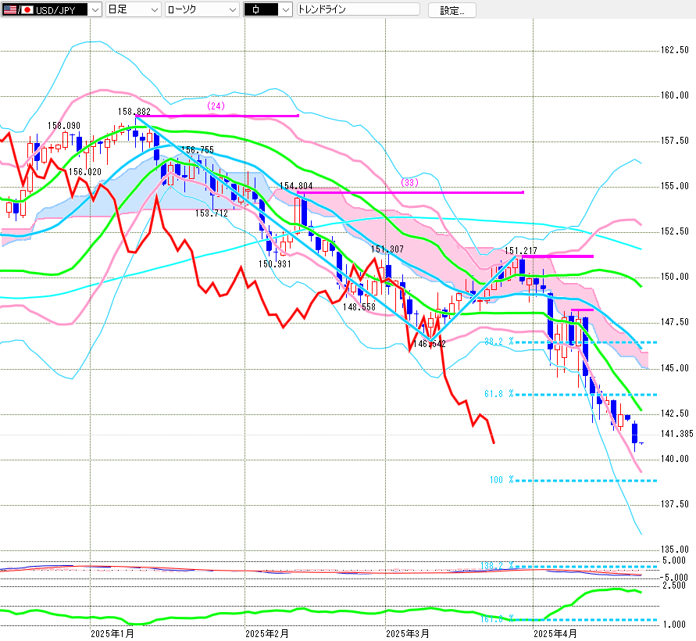Select the 151.307 price label
The height and width of the screenshot is (641, 696).
[387, 249]
